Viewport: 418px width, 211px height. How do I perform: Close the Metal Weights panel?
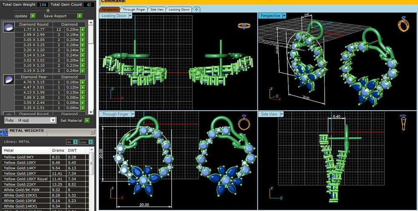92,132
